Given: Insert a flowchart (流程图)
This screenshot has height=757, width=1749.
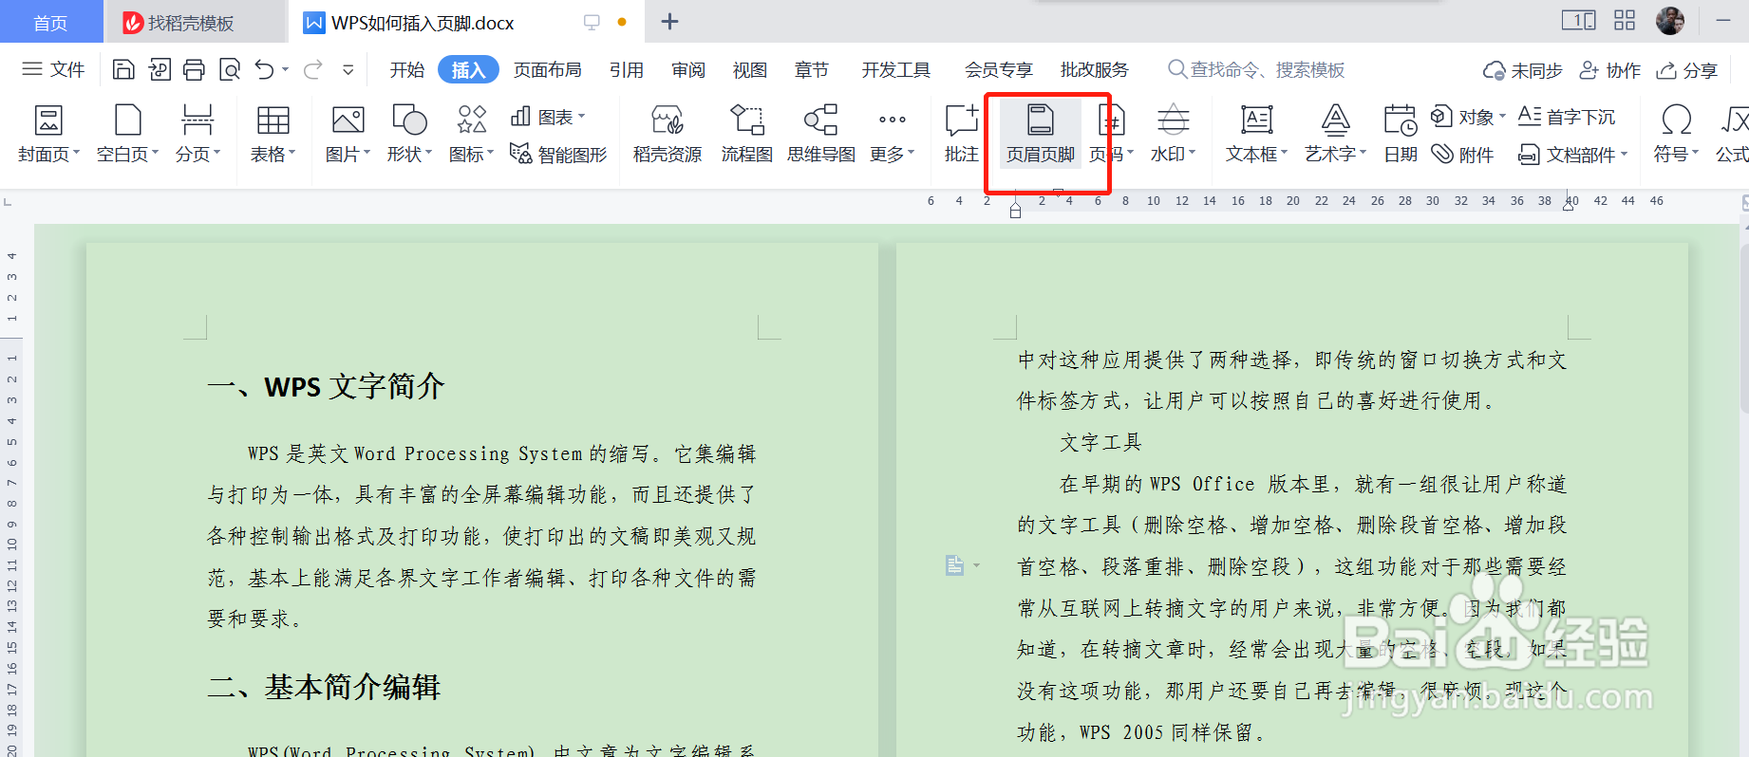Looking at the screenshot, I should tap(747, 134).
